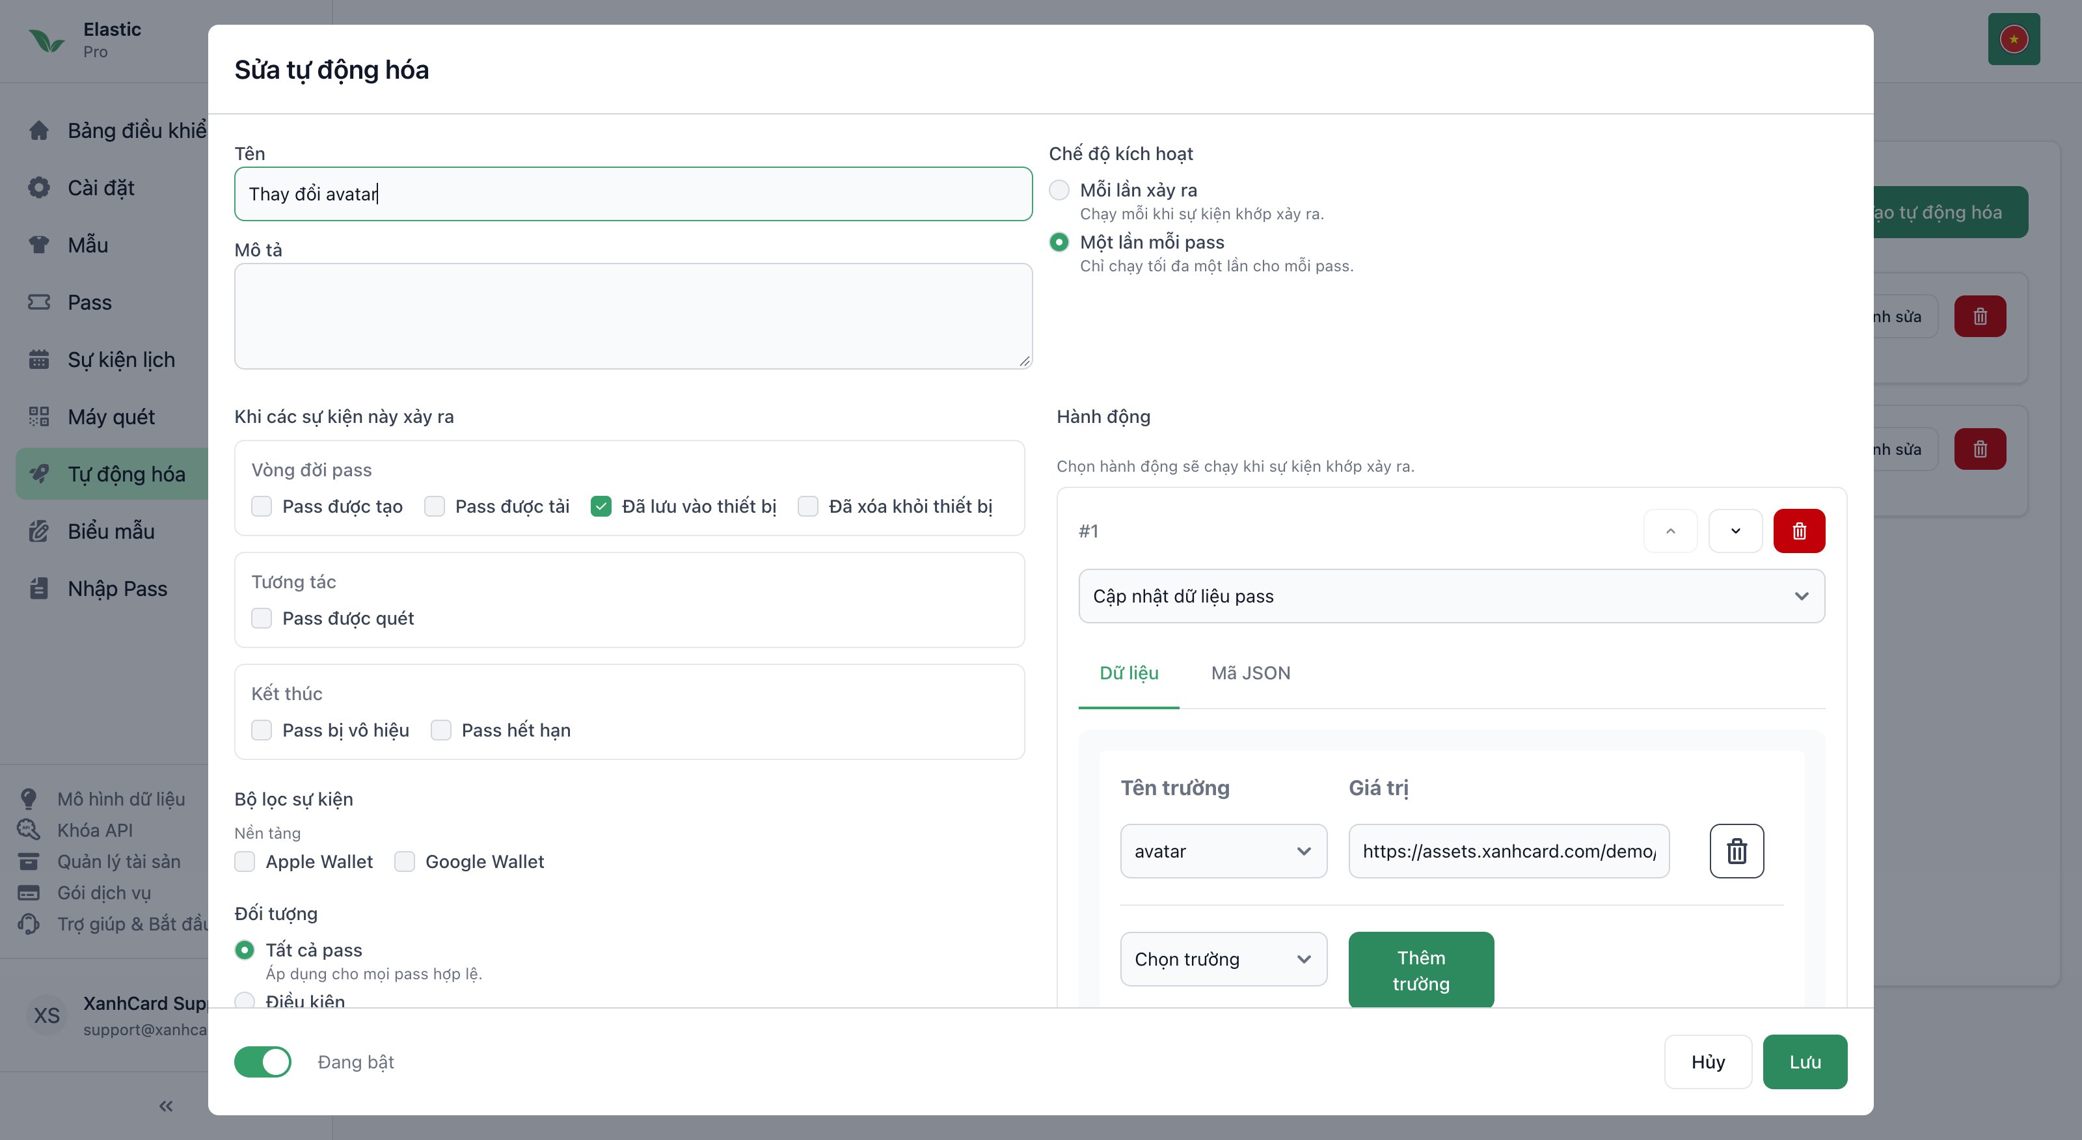
Task: Open Cập nhật dữ liệu pass action dropdown
Action: pos(1452,597)
